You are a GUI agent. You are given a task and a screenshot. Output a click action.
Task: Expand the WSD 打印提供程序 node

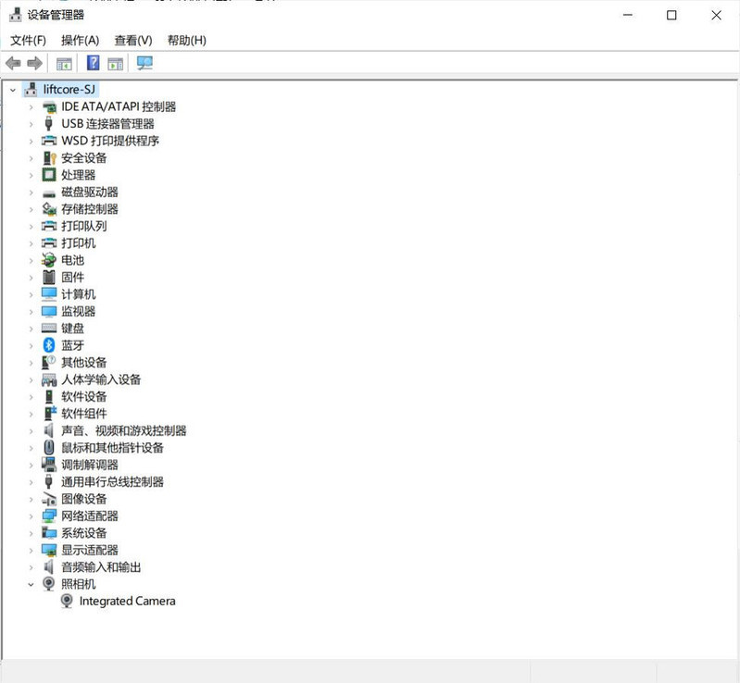(31, 141)
